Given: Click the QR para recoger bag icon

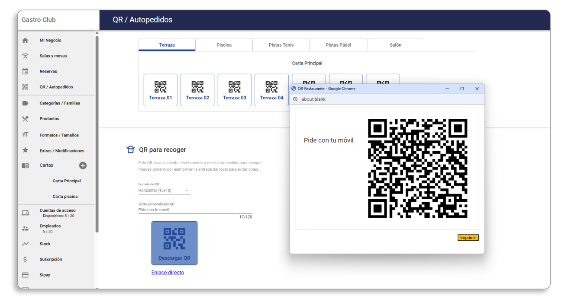Looking at the screenshot, I should (130, 149).
